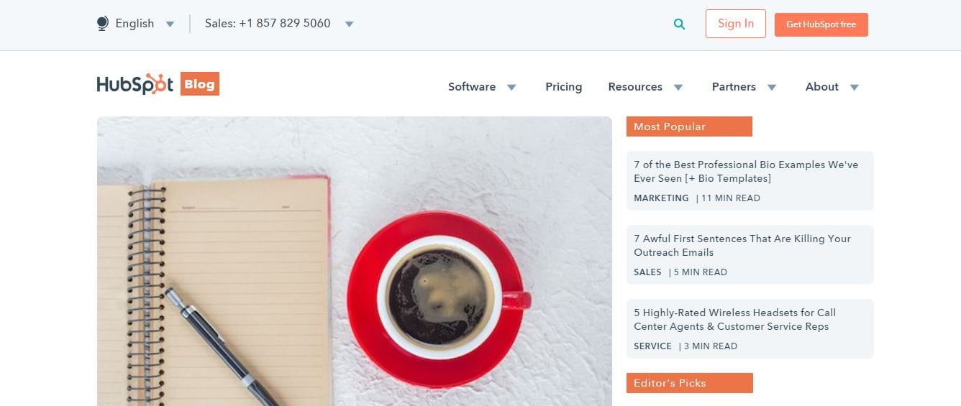Click the SALES category tag
The image size is (961, 406).
(647, 272)
